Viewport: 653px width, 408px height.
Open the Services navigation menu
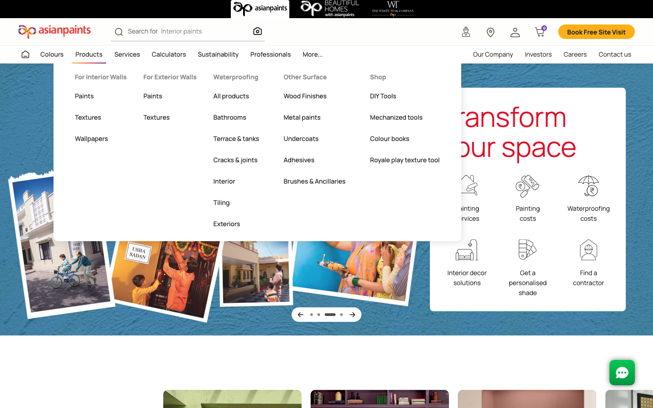127,54
